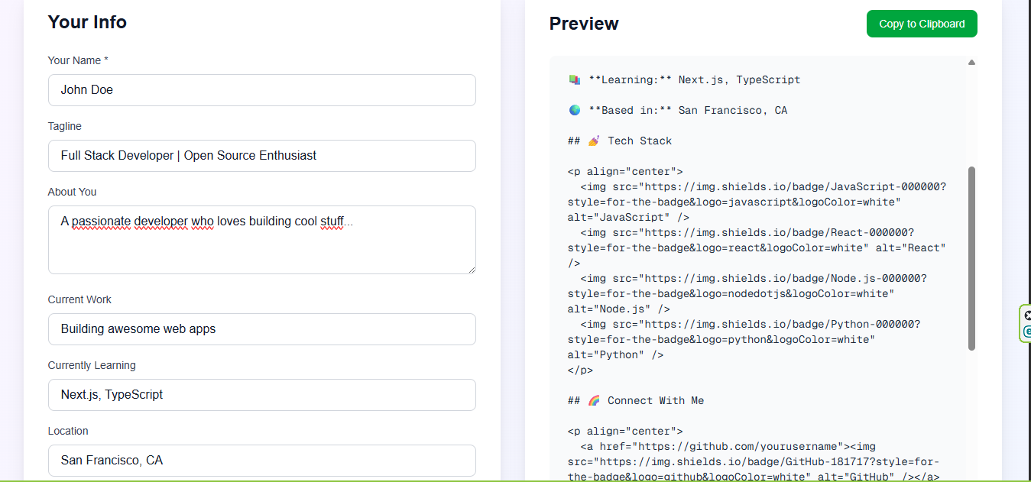The height and width of the screenshot is (482, 1031).
Task: Click the books emoji beside **Learning:** in preview
Action: (573, 79)
